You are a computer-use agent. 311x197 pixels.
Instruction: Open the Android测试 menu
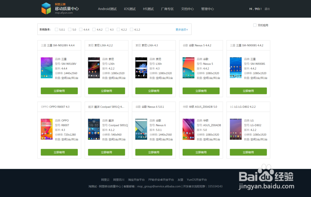pyautogui.click(x=107, y=9)
